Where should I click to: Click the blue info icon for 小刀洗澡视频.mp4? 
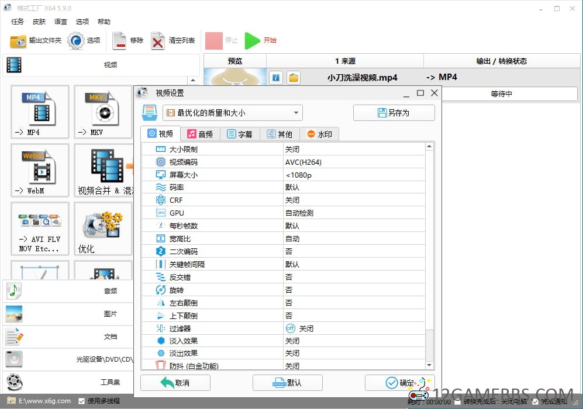(x=276, y=78)
